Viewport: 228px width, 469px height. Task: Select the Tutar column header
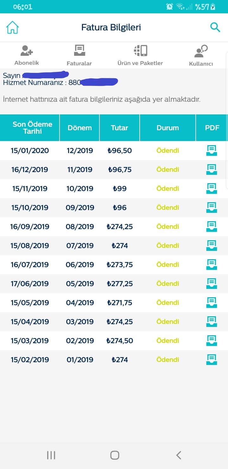(119, 128)
